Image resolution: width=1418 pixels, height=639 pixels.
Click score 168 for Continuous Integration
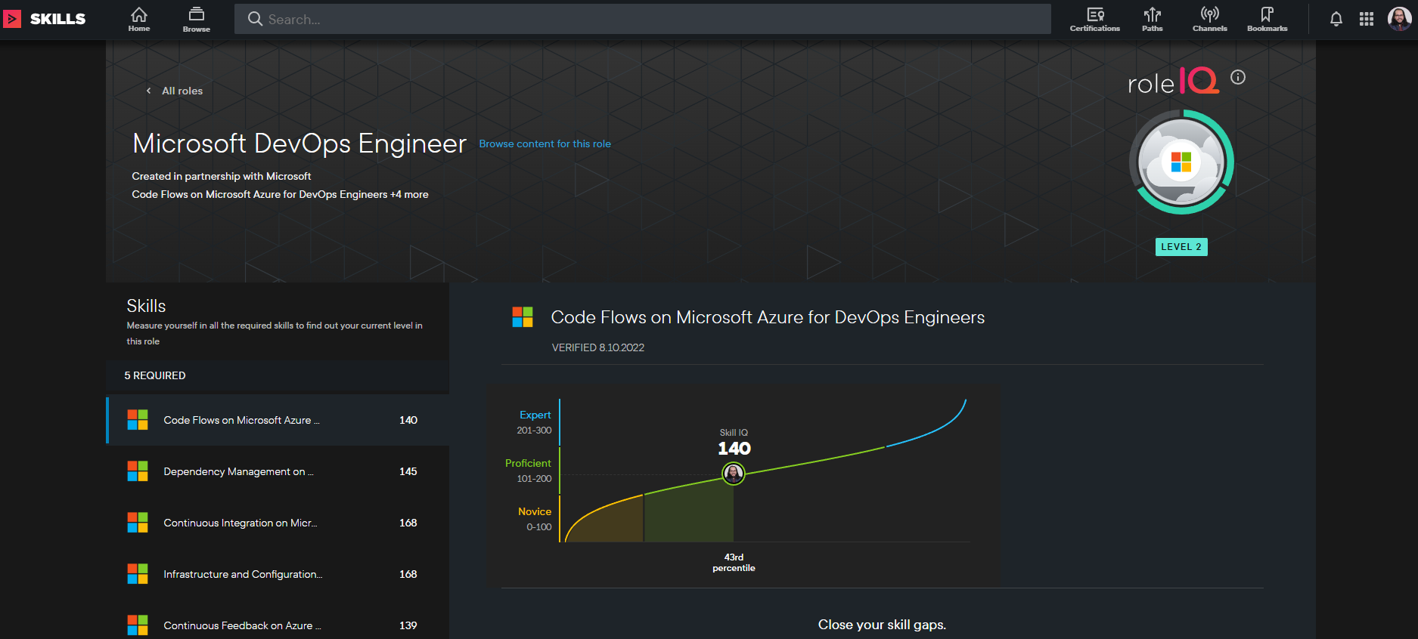click(x=408, y=523)
